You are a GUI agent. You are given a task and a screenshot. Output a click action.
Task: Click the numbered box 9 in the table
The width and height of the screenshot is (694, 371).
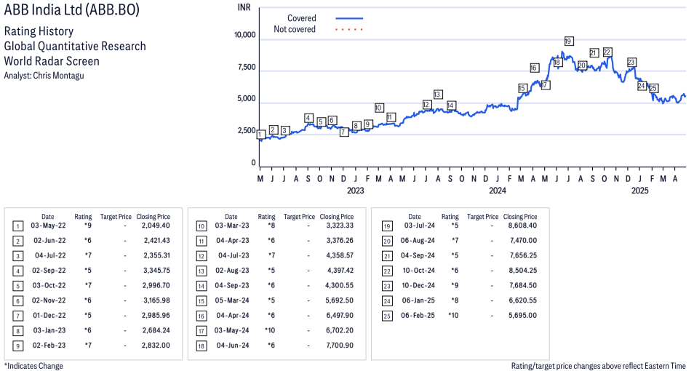click(17, 346)
